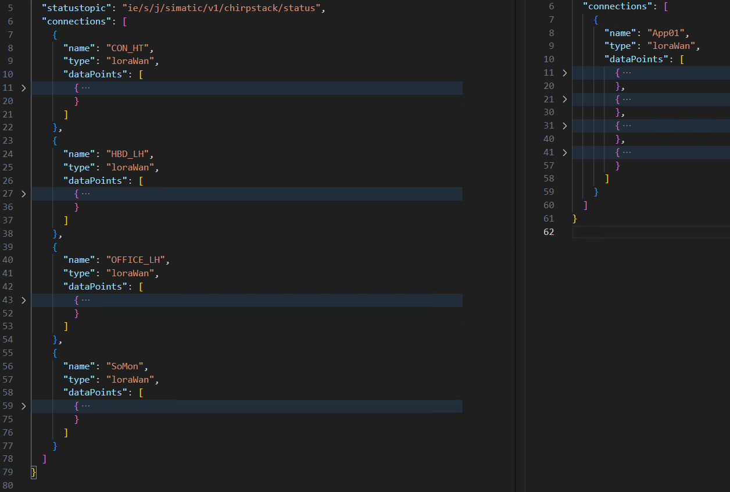Expand the folded dataPoints block under CON_HT
This screenshot has width=730, height=492.
[23, 88]
